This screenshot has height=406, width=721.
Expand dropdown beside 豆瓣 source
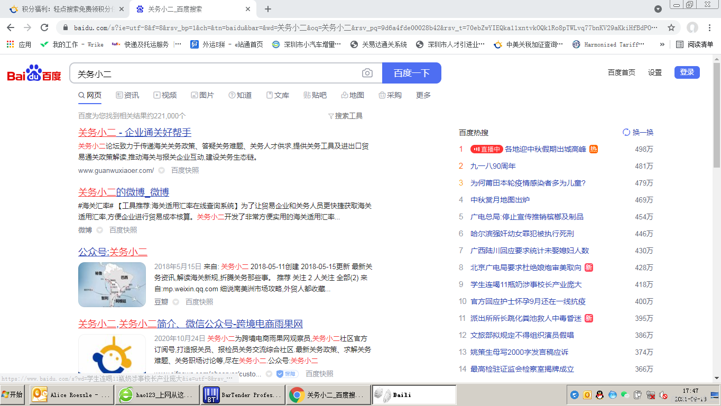click(x=176, y=302)
